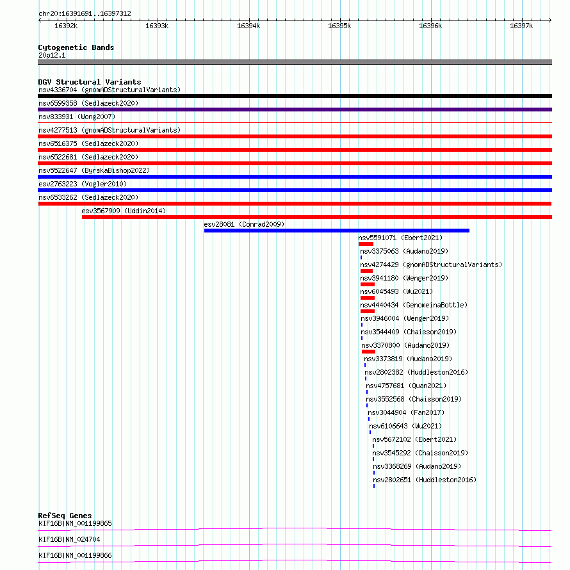Screen dimensions: 570x570
Task: Click blue bar under esv28081 Conrad2009
Action: (x=337, y=231)
